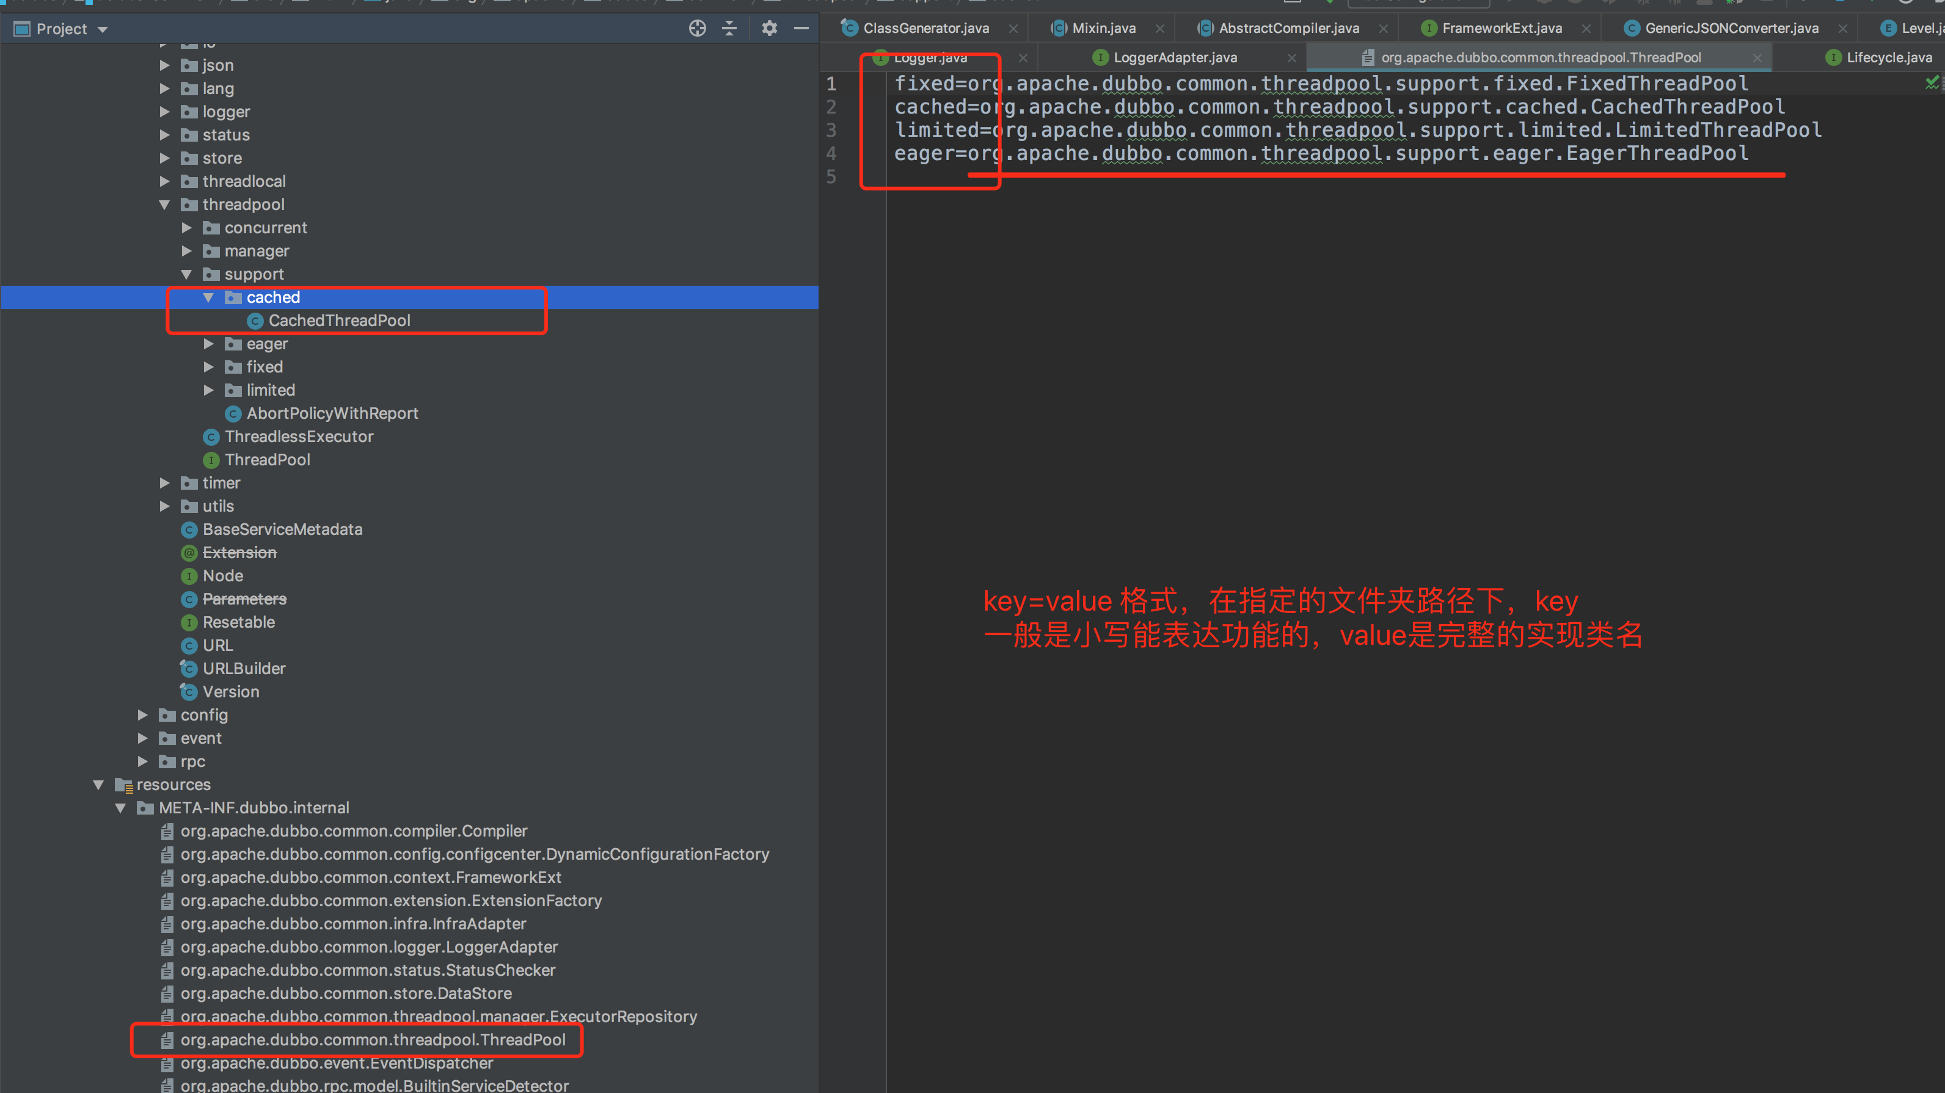Hide the Project panel with minus icon
Screen dimensions: 1945x1093
tap(801, 29)
